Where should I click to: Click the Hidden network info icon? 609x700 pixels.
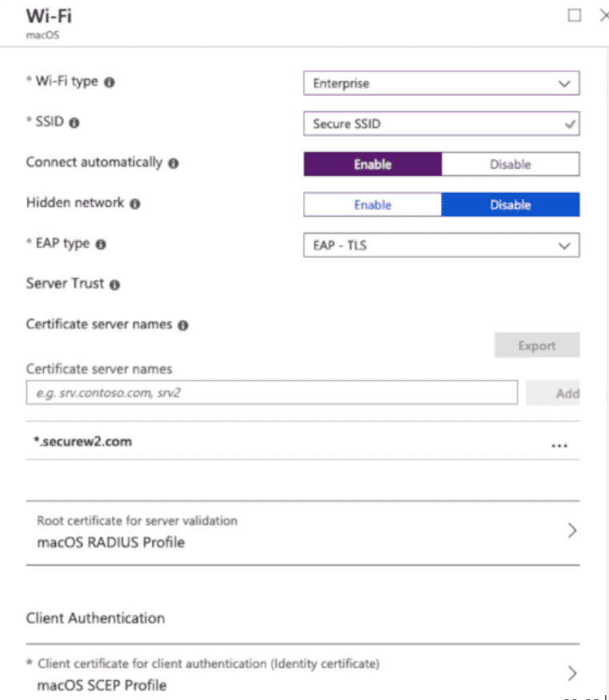click(x=134, y=204)
